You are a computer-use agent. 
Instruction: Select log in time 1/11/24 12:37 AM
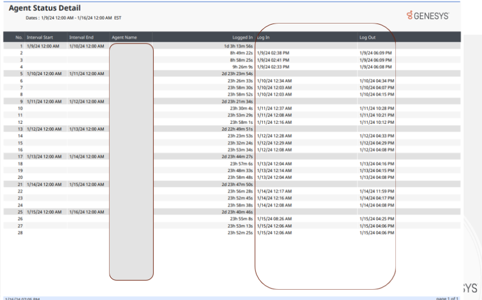point(274,108)
